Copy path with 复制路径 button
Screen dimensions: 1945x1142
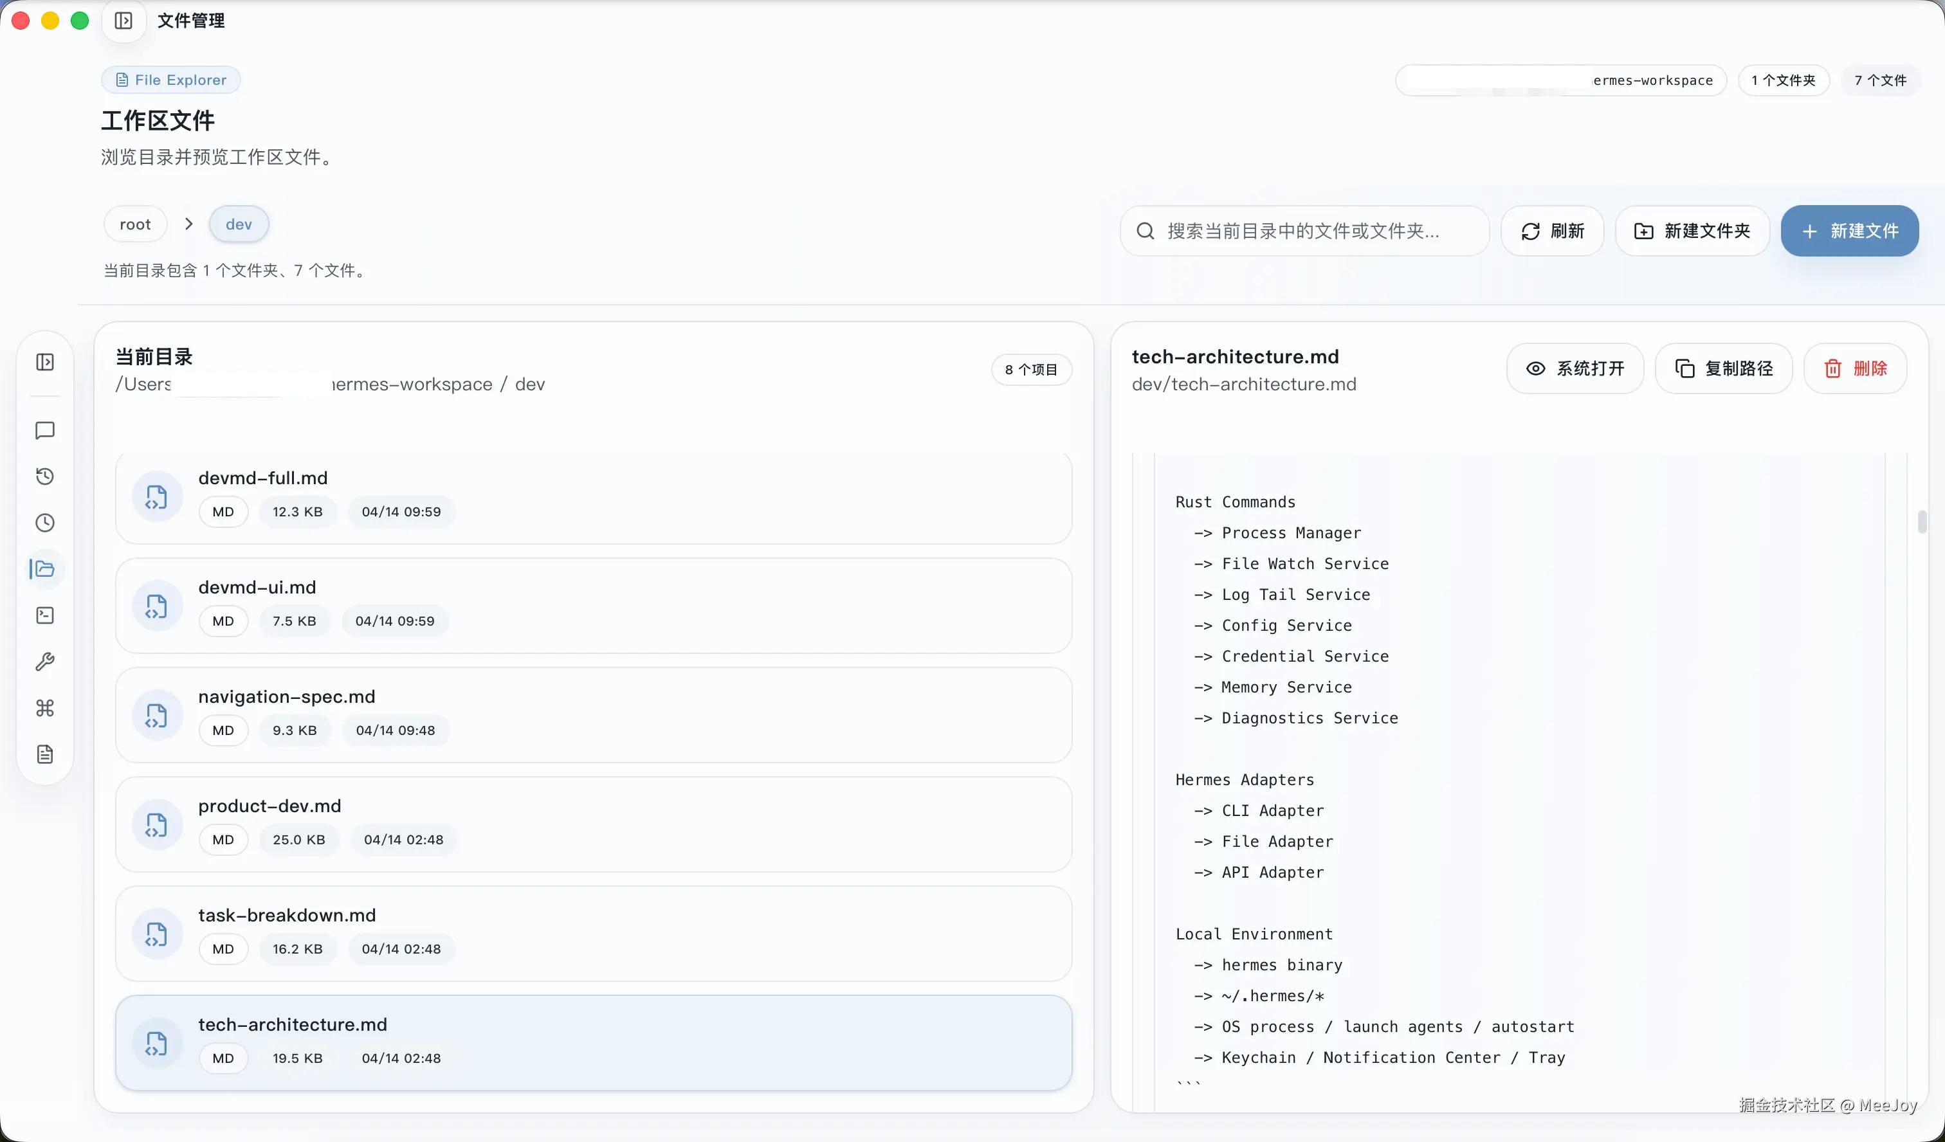tap(1724, 369)
